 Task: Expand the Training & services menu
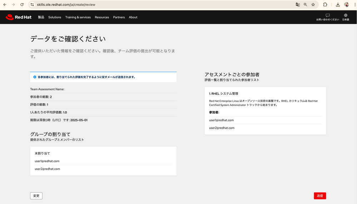point(78,17)
